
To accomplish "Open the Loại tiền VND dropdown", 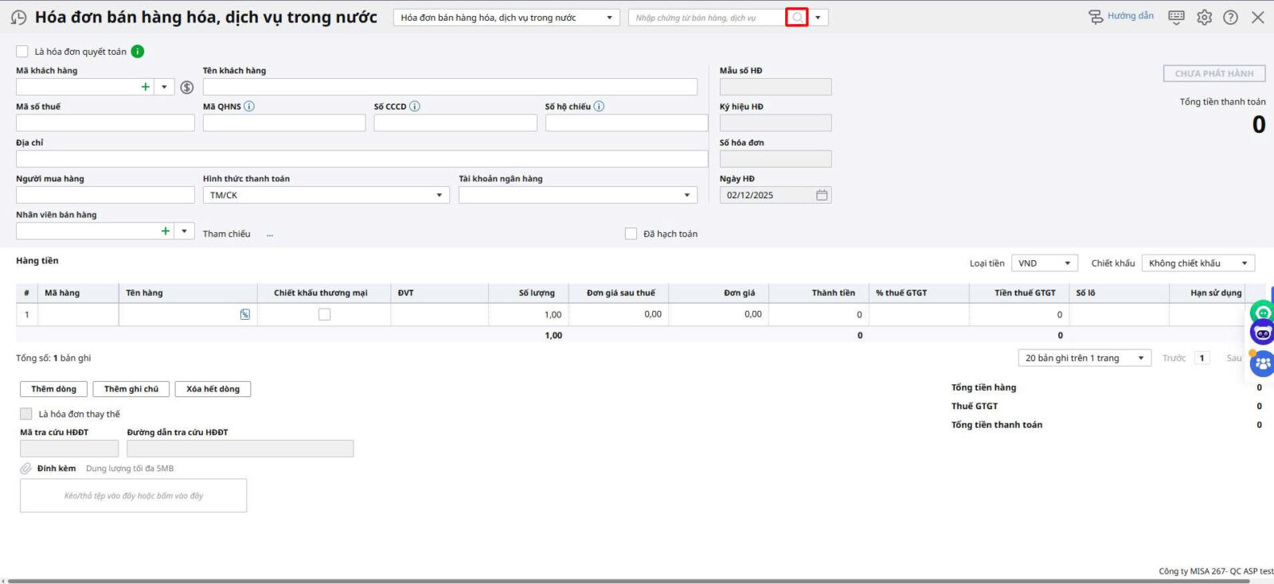I will 1067,263.
